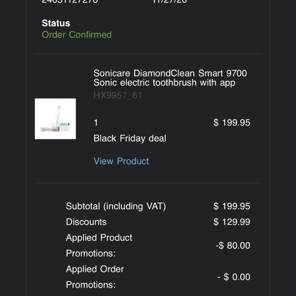
Task: Select the subtotal amount $ 199.95
Action: pos(232,206)
